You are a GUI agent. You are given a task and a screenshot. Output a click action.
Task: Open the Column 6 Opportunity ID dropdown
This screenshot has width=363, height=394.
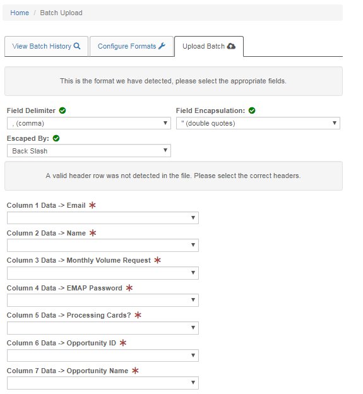(103, 355)
